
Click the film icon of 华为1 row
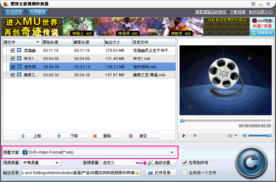[19, 59]
